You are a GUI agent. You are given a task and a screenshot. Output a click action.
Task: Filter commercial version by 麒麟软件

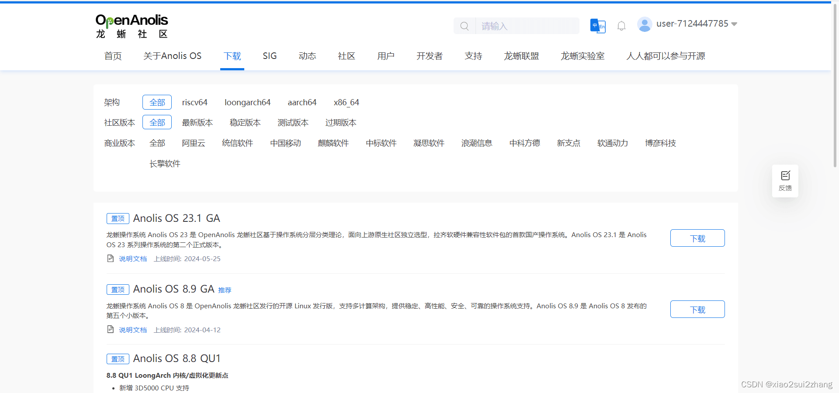coord(333,143)
